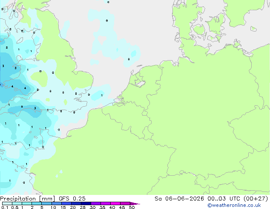Click the date 'Sa 06-06-2026'
The width and height of the screenshot is (270, 209).
point(179,199)
